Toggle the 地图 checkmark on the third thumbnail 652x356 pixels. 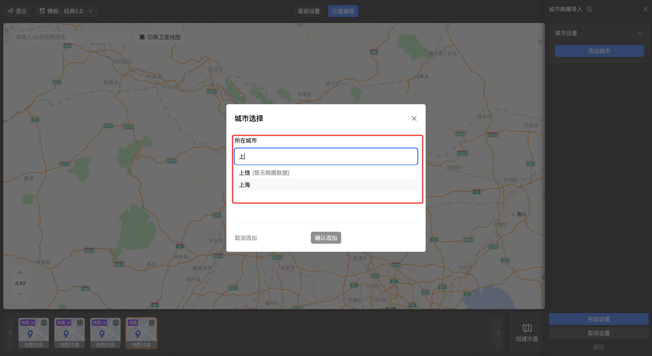click(x=104, y=323)
